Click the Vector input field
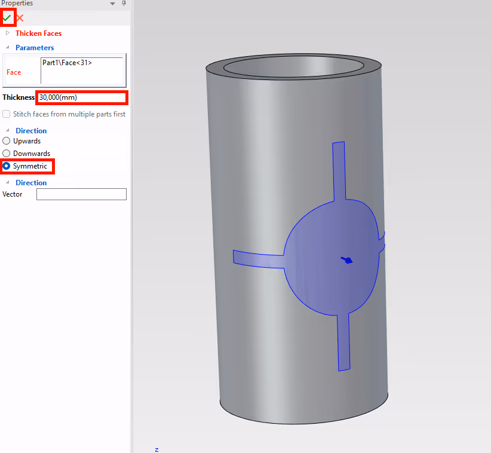 coord(81,194)
